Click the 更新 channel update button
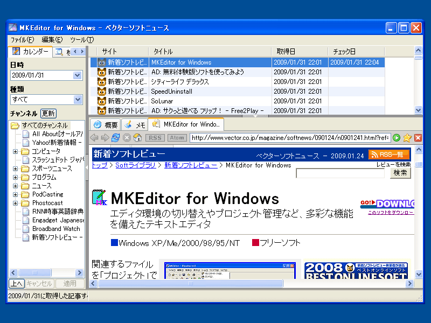 pos(48,114)
